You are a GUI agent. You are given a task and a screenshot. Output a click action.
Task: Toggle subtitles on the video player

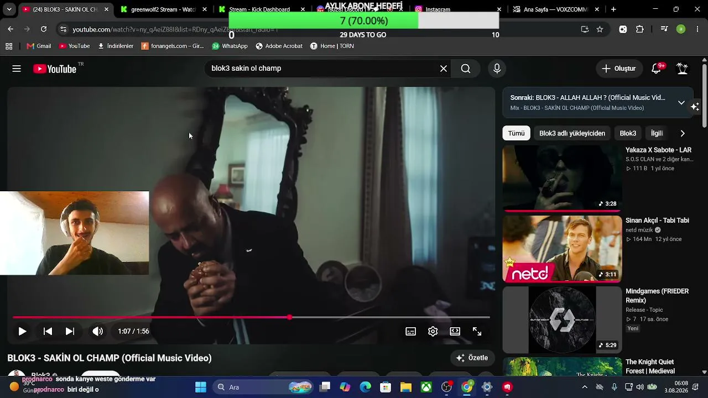pyautogui.click(x=410, y=332)
